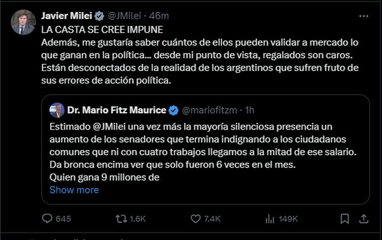
Task: Open the view analytics bar chart icon
Action: pyautogui.click(x=270, y=219)
